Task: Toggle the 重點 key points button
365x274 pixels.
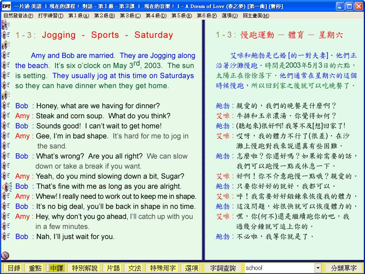Action: (x=34, y=268)
